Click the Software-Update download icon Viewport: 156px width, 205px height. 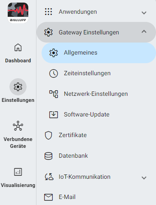click(x=54, y=115)
